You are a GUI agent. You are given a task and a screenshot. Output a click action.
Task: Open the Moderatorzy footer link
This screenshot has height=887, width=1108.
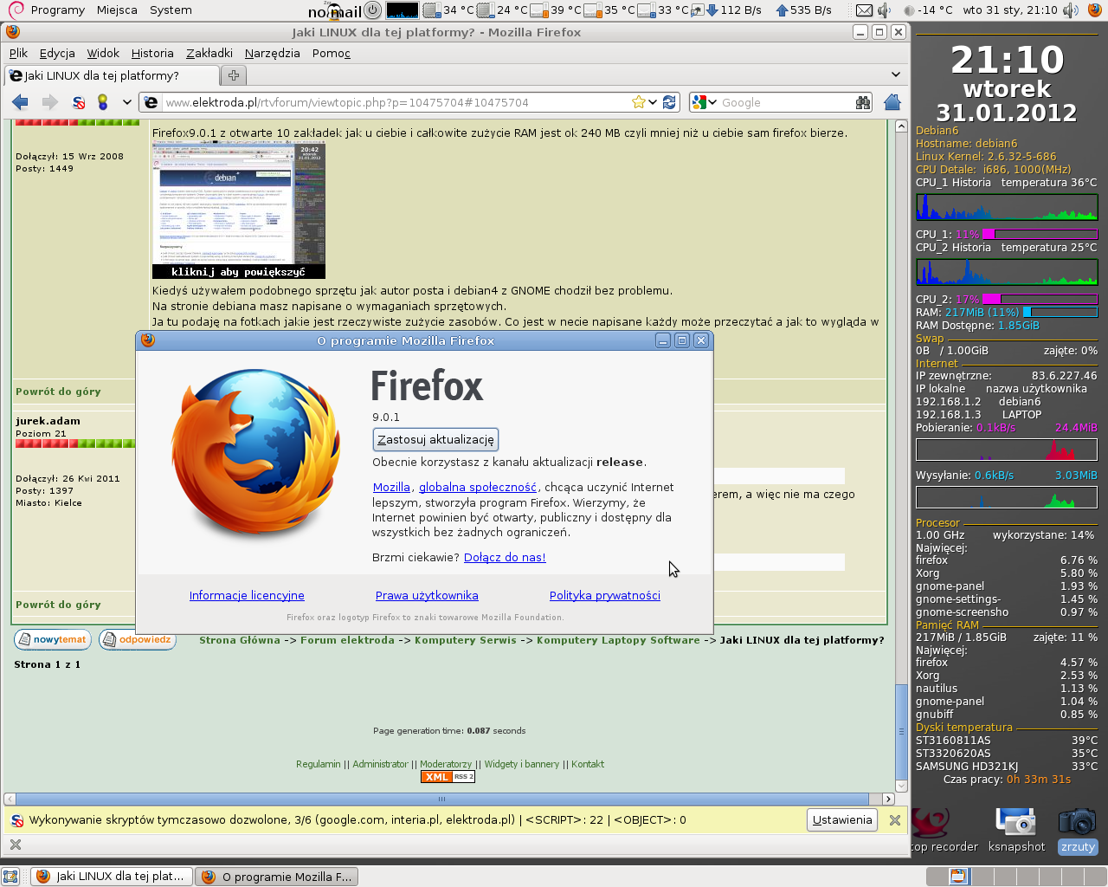pyautogui.click(x=446, y=764)
